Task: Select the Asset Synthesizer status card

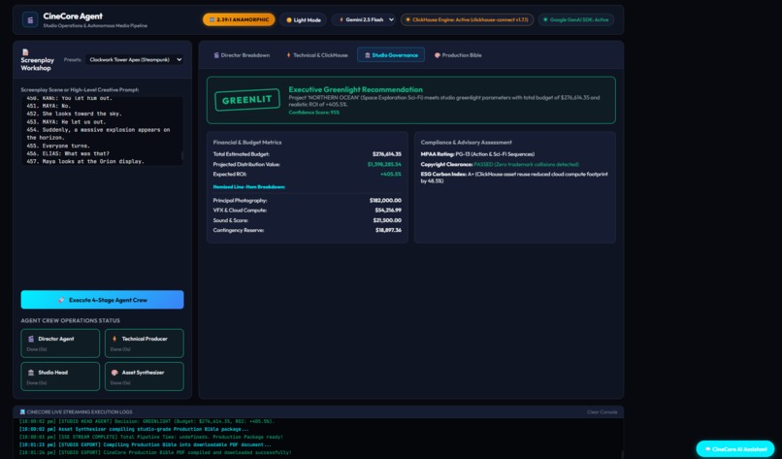Action: (145, 377)
